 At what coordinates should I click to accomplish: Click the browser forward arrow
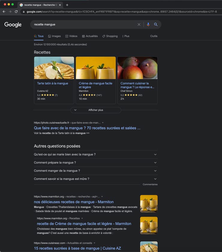point(10,12)
